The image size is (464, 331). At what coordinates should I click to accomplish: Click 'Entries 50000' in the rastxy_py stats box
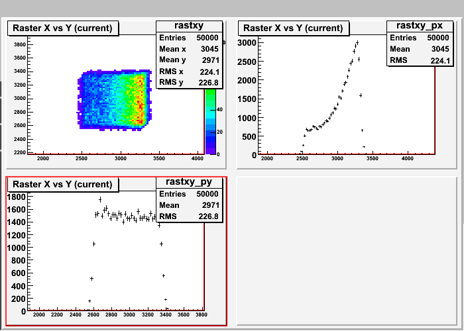pyautogui.click(x=189, y=194)
